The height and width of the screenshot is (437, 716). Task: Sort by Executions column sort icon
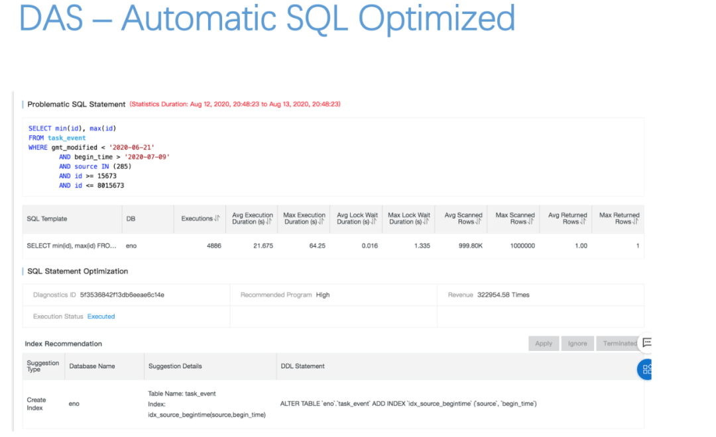coord(217,218)
